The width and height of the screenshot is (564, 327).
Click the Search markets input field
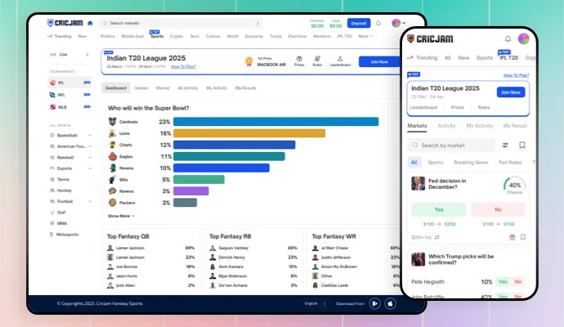pos(184,24)
